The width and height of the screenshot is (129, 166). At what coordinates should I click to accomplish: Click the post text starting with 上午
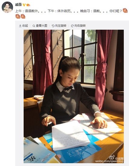tap(69, 11)
